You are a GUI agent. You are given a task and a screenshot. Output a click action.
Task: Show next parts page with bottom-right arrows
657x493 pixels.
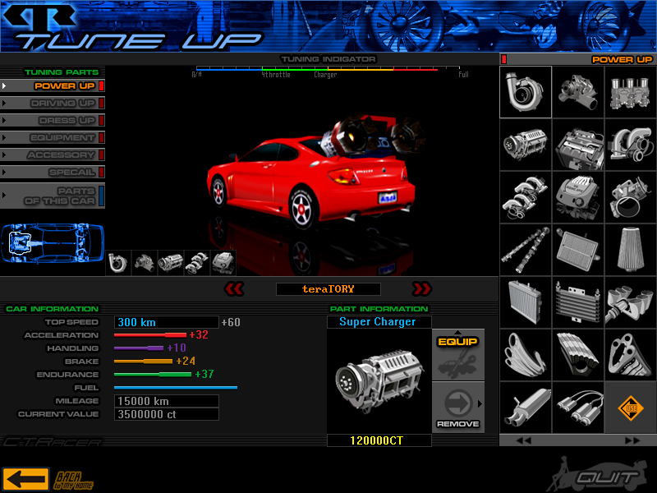[x=632, y=440]
